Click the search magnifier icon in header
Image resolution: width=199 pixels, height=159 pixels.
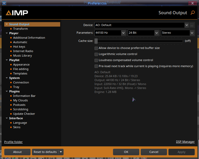coord(193,13)
